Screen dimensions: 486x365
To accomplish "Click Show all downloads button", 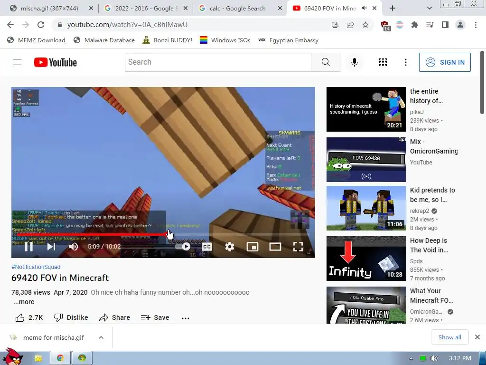I will pyautogui.click(x=450, y=337).
